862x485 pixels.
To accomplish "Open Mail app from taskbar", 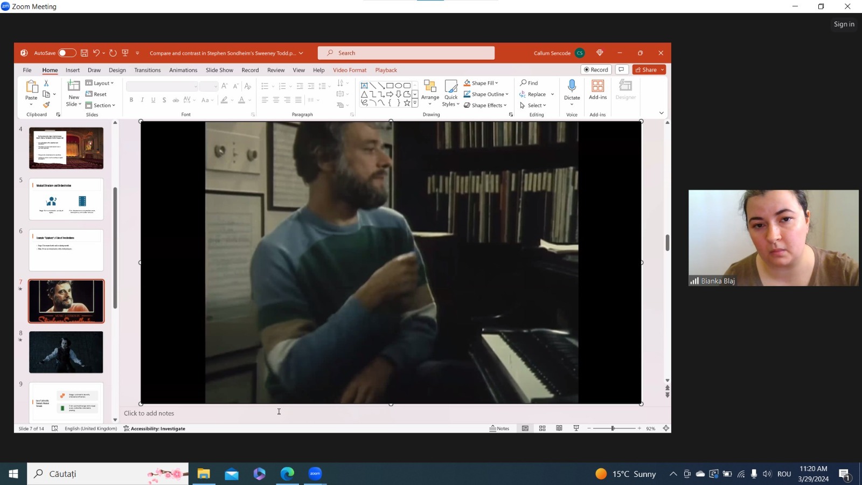I will 232,474.
